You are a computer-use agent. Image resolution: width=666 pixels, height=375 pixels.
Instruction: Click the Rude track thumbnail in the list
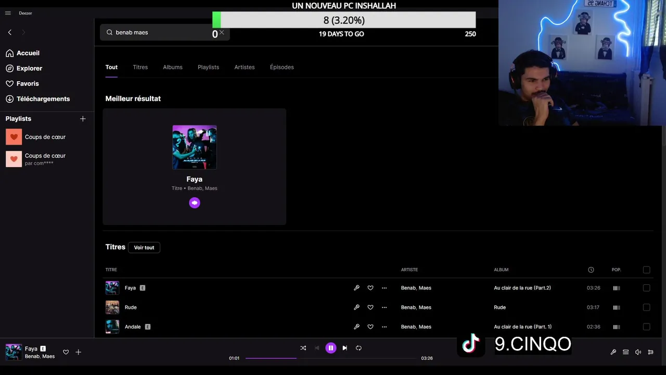coord(112,307)
